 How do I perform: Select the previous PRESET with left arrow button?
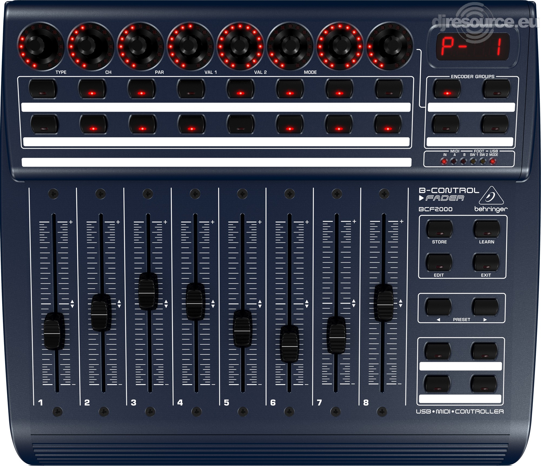pos(438,307)
